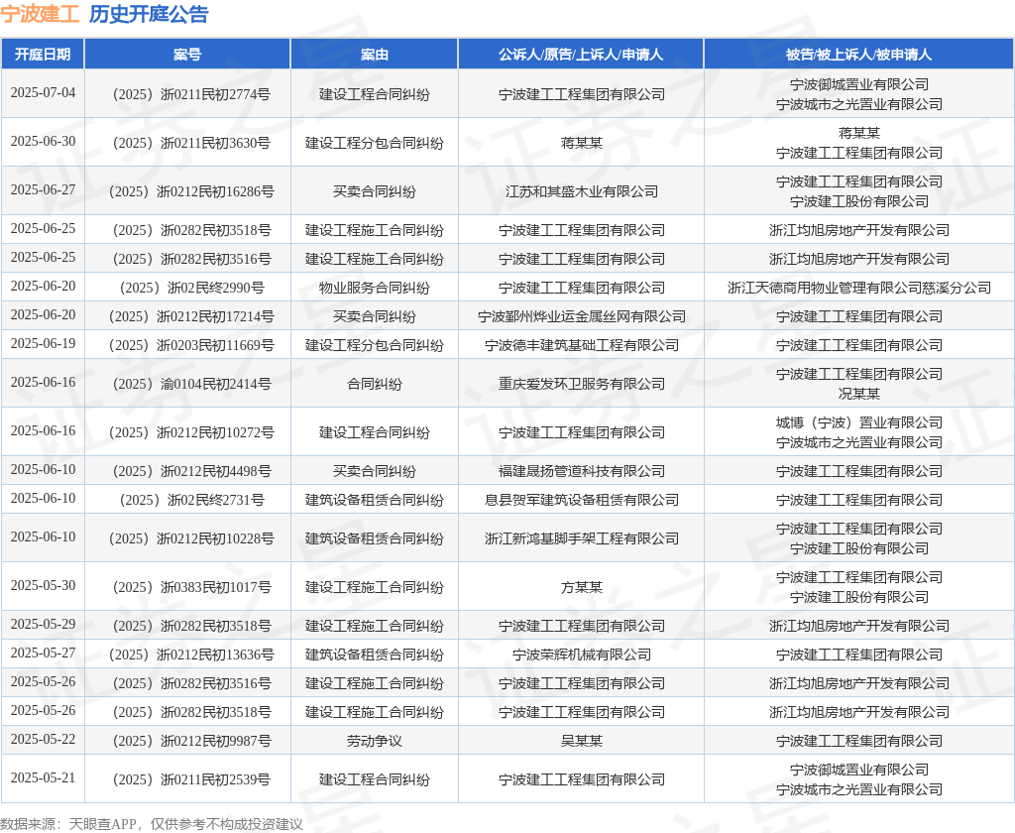
Task: Click case number 浙0212民初10228号
Action: click(191, 538)
